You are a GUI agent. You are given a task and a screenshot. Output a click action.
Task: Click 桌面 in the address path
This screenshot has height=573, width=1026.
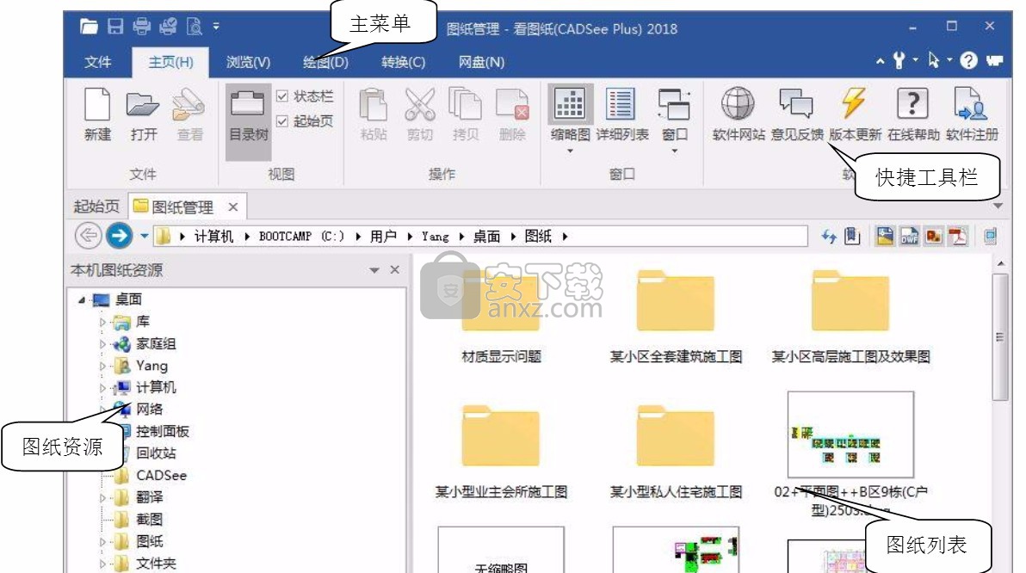486,236
